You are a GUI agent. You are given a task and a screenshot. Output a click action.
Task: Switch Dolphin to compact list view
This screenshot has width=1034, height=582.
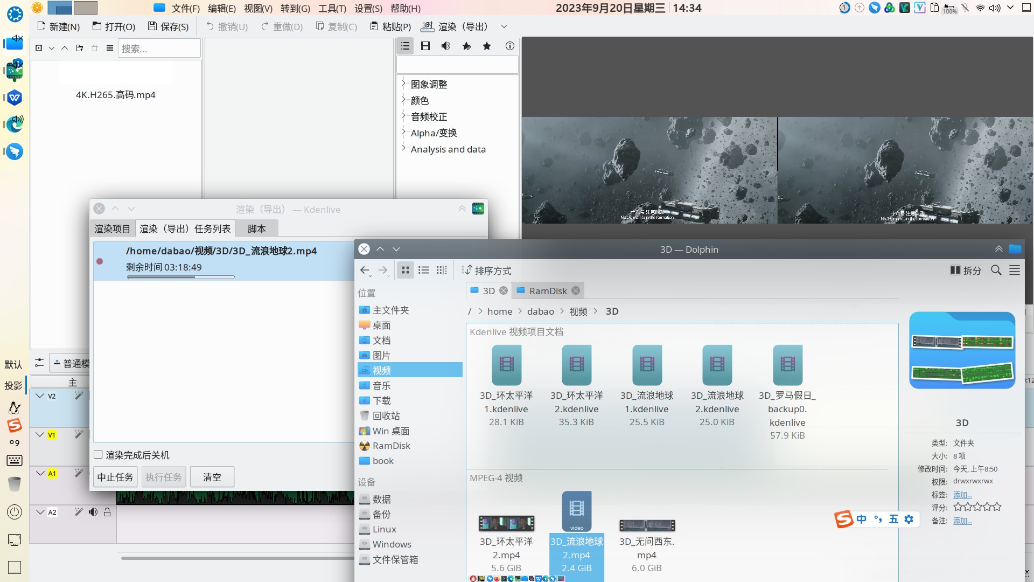(x=424, y=271)
